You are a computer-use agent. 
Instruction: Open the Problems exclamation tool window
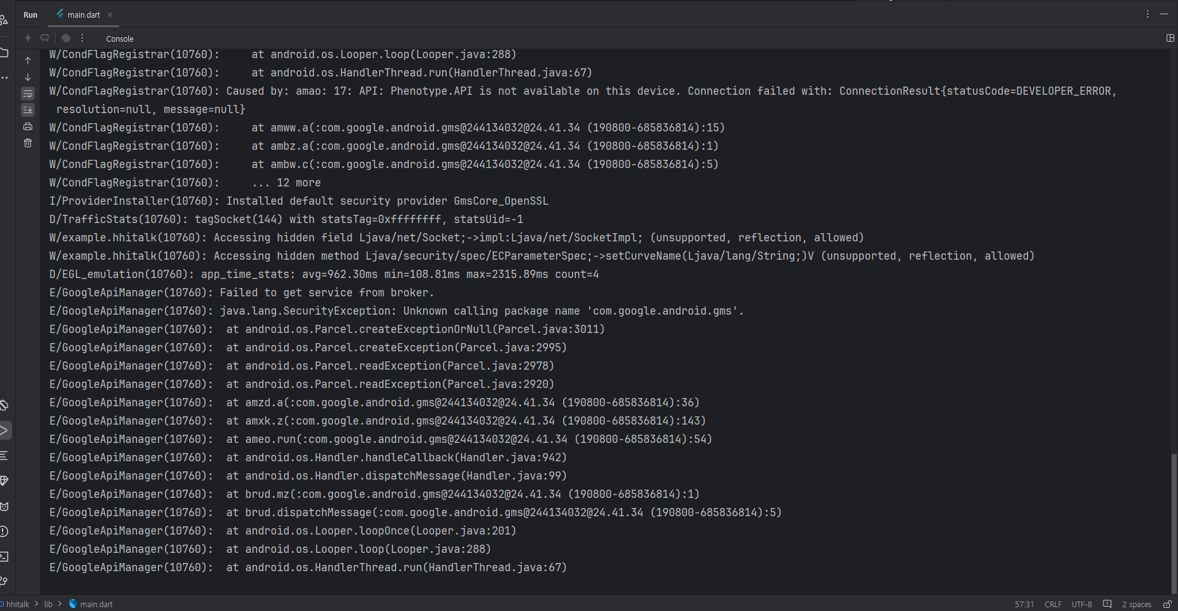[4, 531]
